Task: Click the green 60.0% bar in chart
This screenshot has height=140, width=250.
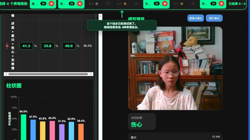Action: click(x=24, y=127)
